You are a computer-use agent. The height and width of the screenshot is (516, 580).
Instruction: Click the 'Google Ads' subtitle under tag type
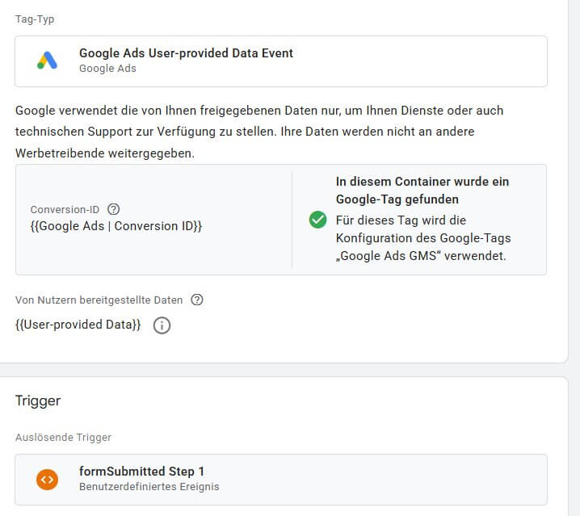[x=107, y=69]
